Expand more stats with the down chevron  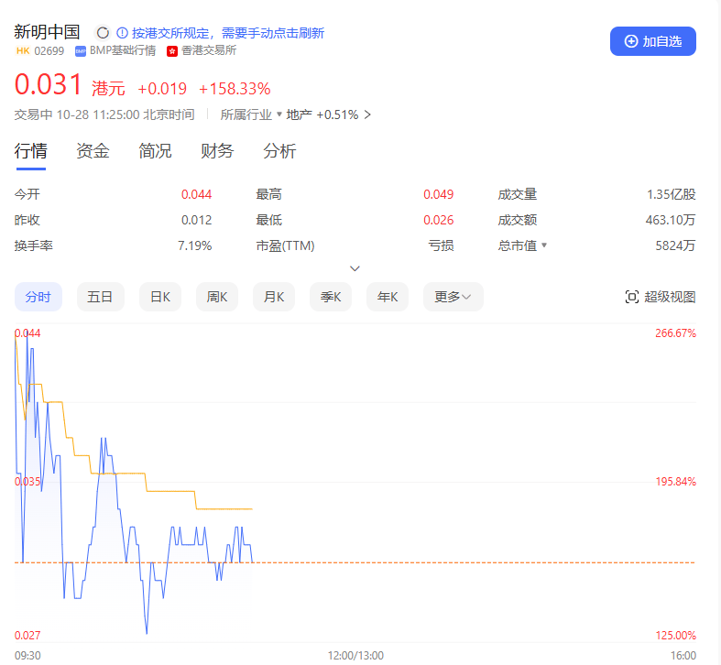click(x=355, y=268)
